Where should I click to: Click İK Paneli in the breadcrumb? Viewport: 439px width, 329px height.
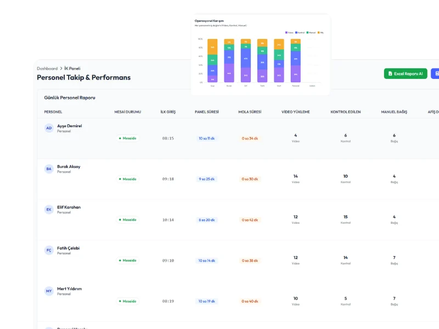tap(72, 69)
